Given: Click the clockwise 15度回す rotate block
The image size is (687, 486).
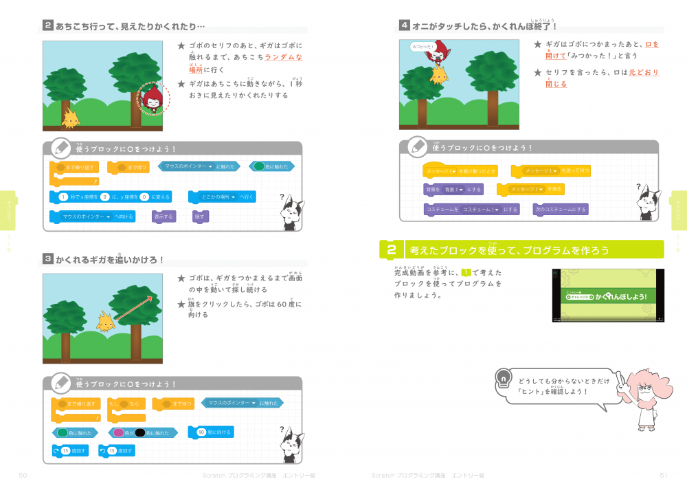Looking at the screenshot, I should (69, 450).
